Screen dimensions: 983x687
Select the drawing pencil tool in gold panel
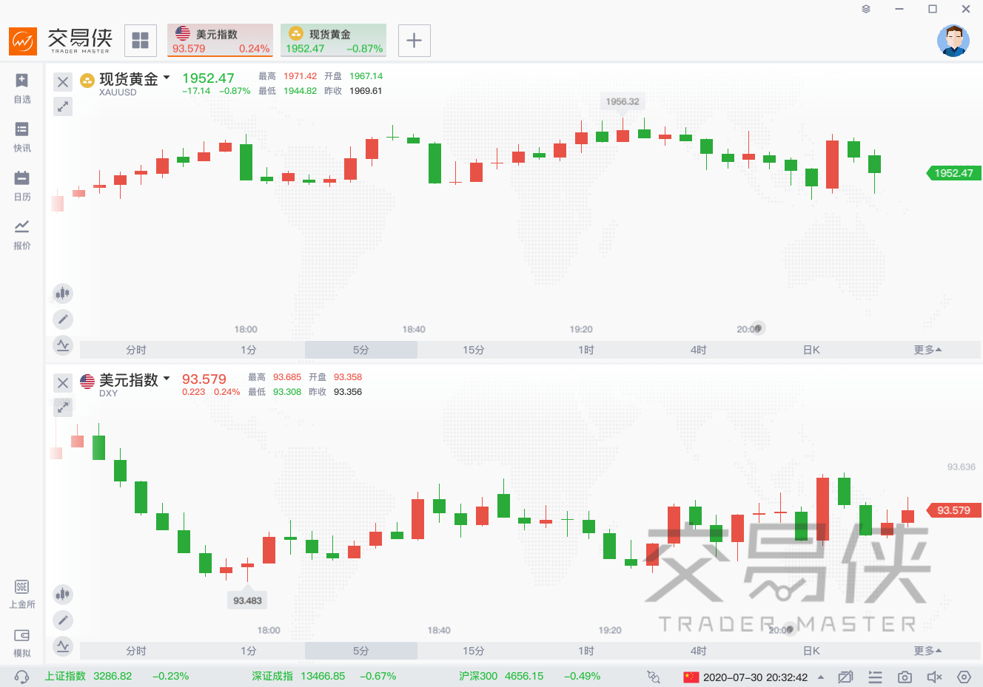(63, 319)
